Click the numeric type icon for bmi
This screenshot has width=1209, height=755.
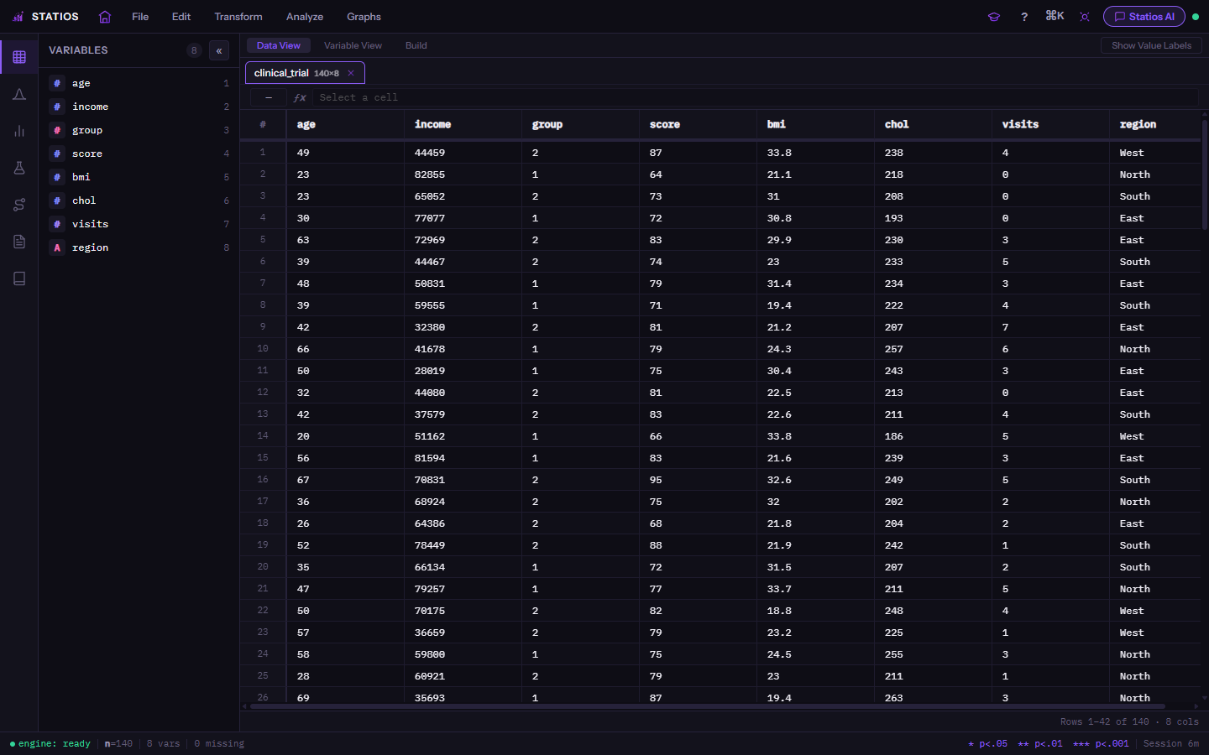57,177
